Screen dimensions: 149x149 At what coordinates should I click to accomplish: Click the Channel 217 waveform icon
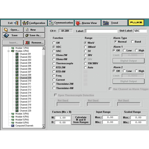17,102
